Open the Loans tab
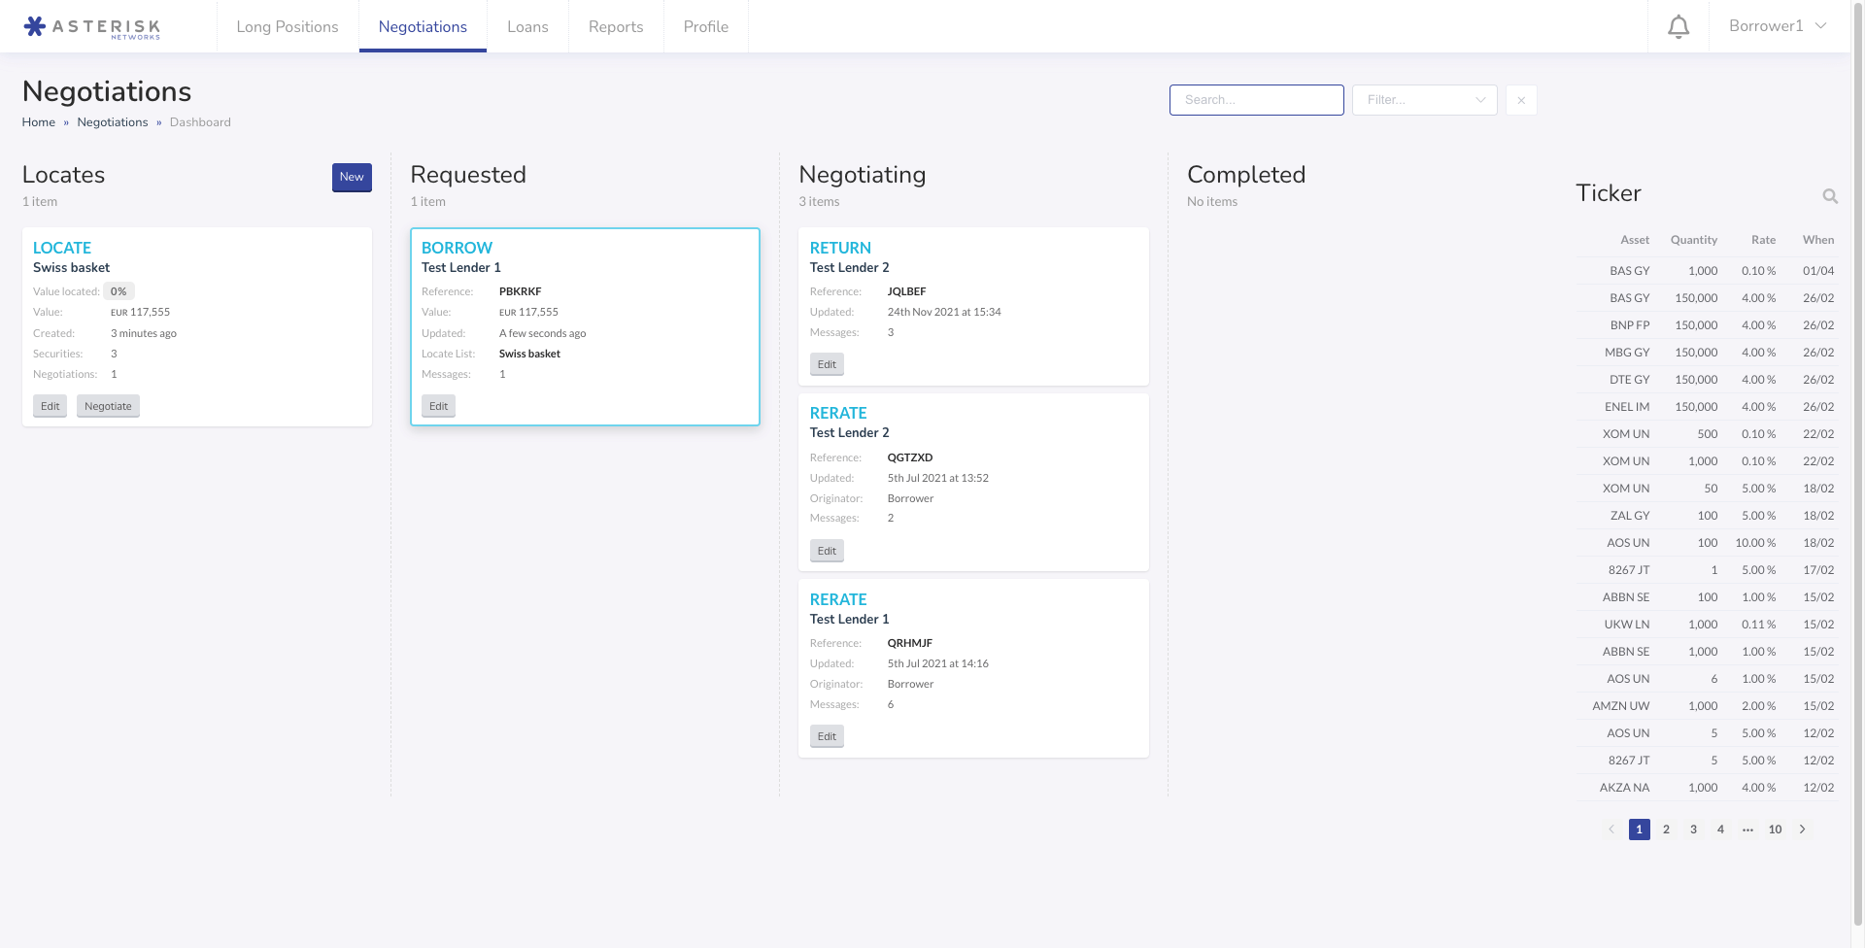 [527, 27]
